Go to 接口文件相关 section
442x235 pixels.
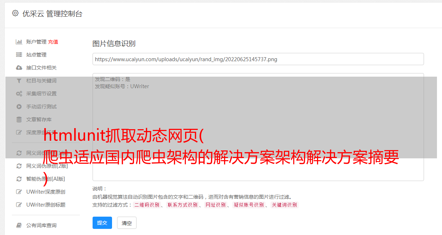41,68
